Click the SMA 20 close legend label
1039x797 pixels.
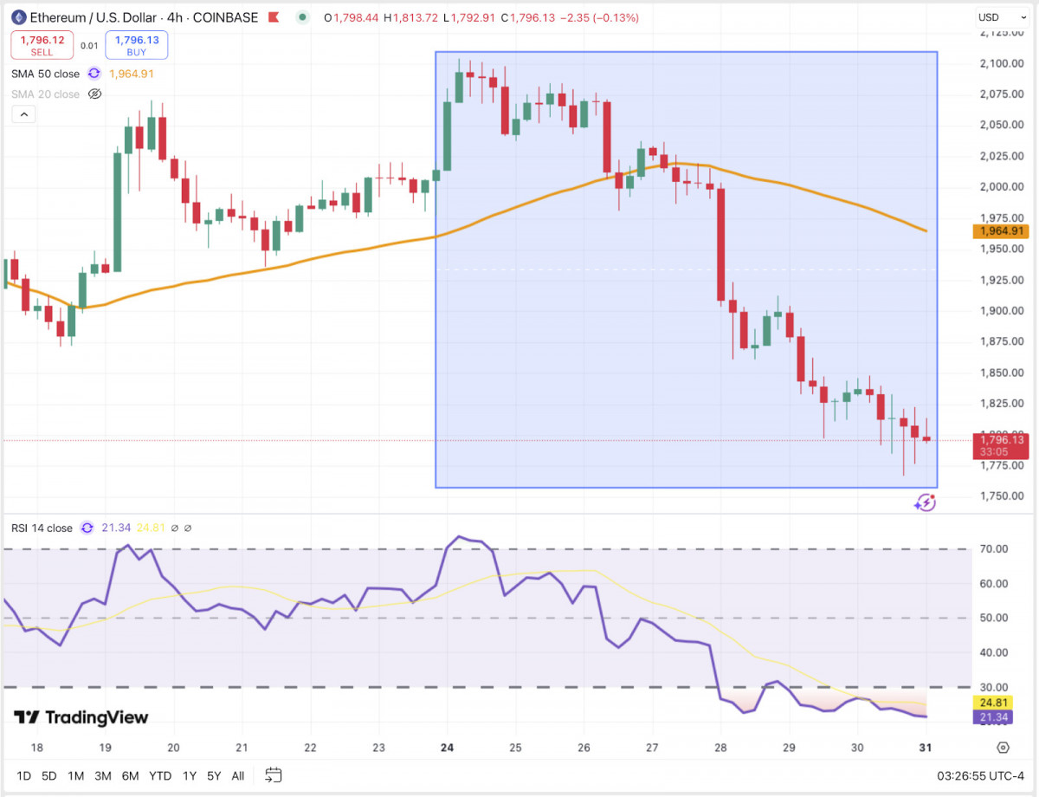[x=45, y=94]
